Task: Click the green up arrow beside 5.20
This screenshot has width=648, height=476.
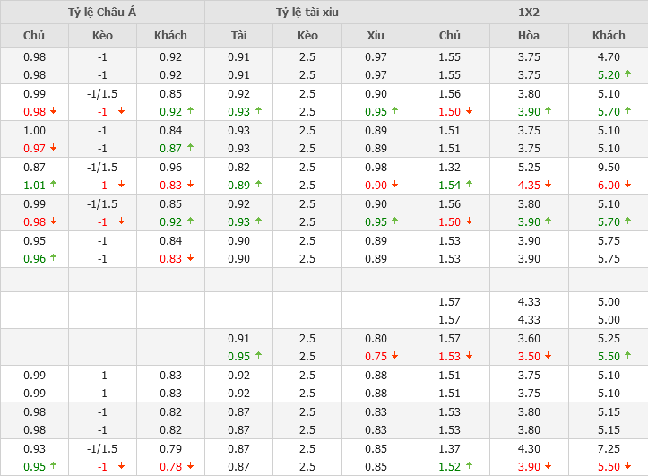Action: (x=627, y=75)
